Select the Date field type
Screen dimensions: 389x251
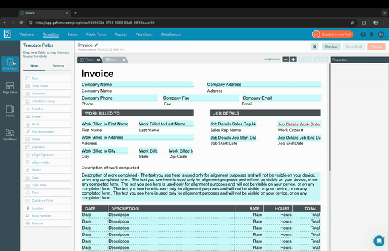click(x=47, y=177)
